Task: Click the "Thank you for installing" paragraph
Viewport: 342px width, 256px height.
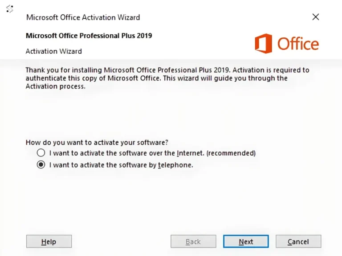Action: point(167,78)
